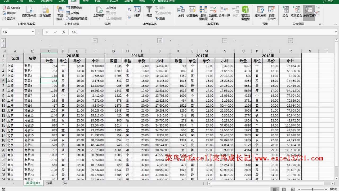Viewport: 339px width, 191px height.
Task: Click 从表格 from table
Action: [x=72, y=13]
